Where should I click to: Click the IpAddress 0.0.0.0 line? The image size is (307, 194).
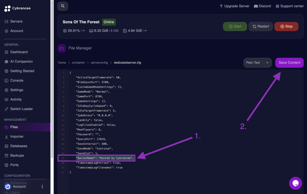pos(94,115)
